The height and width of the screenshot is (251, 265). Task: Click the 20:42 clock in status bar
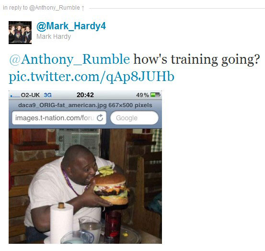click(x=85, y=95)
